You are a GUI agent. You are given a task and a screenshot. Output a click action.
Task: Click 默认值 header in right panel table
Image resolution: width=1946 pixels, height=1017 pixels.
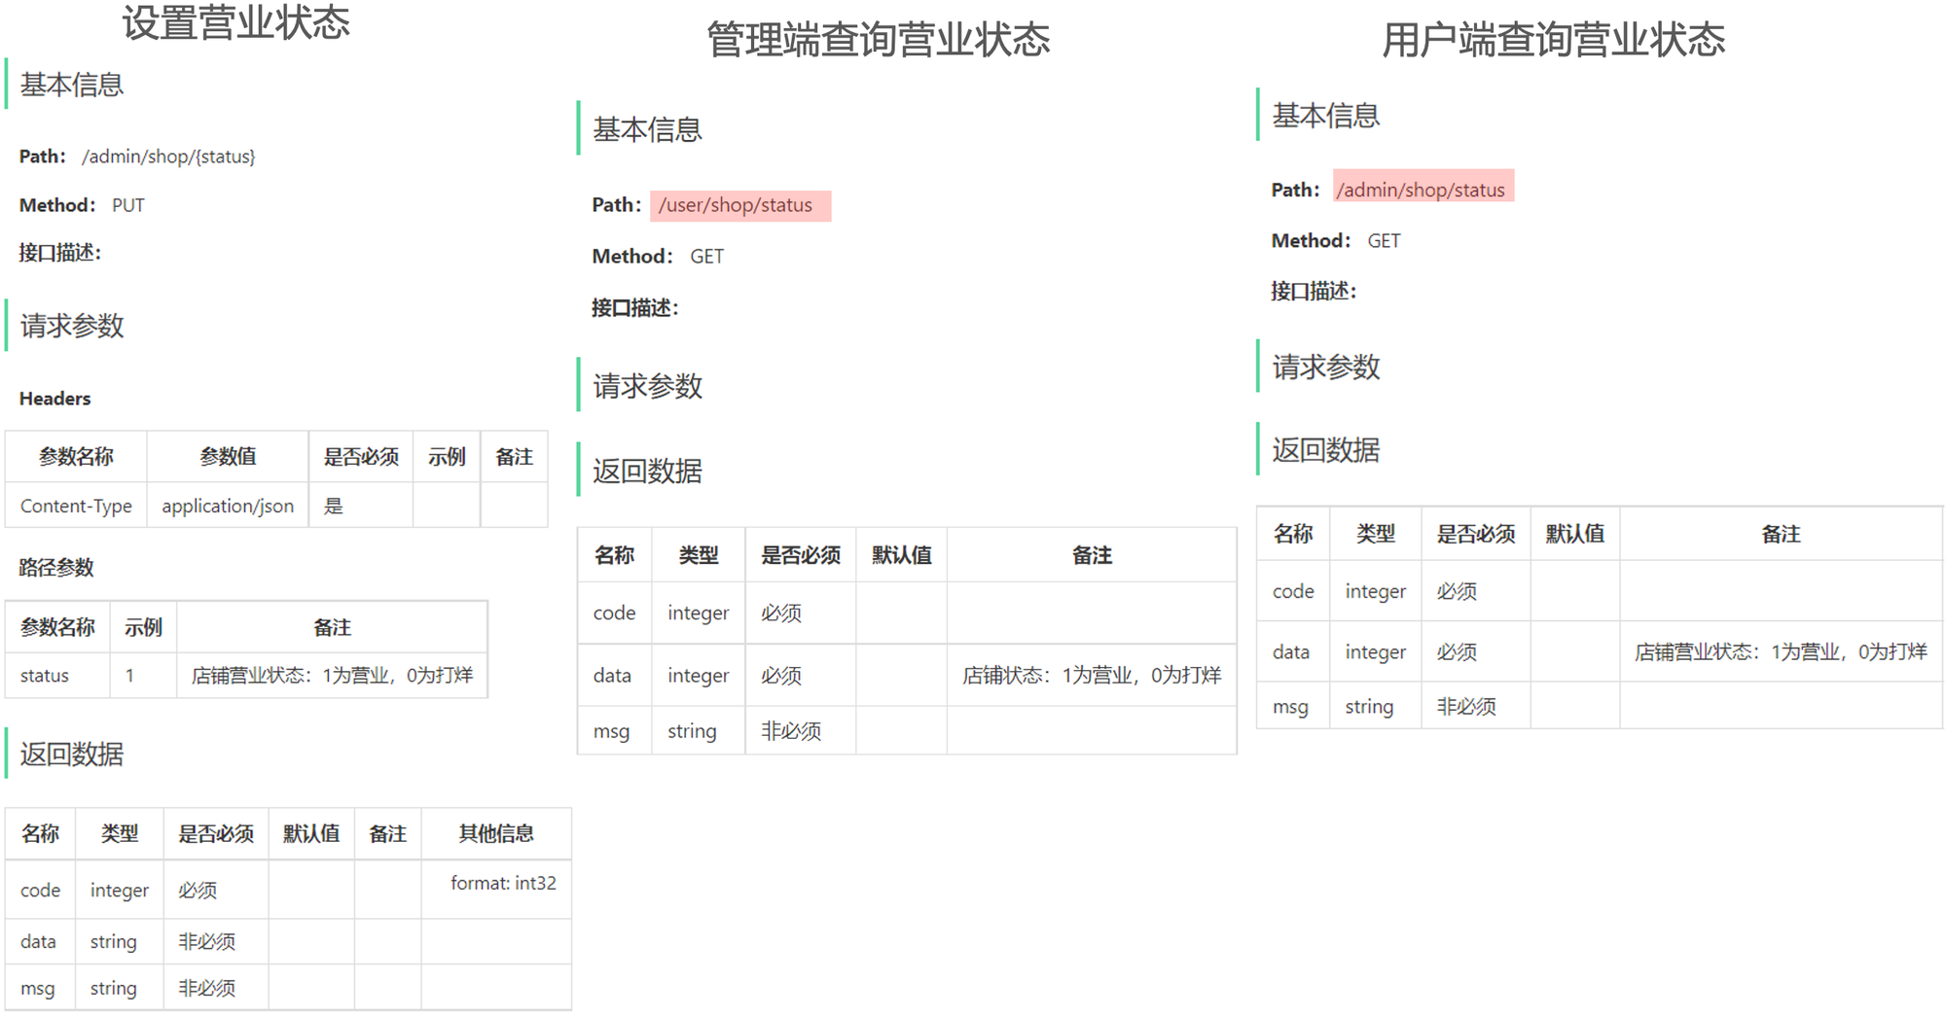[x=1574, y=534]
